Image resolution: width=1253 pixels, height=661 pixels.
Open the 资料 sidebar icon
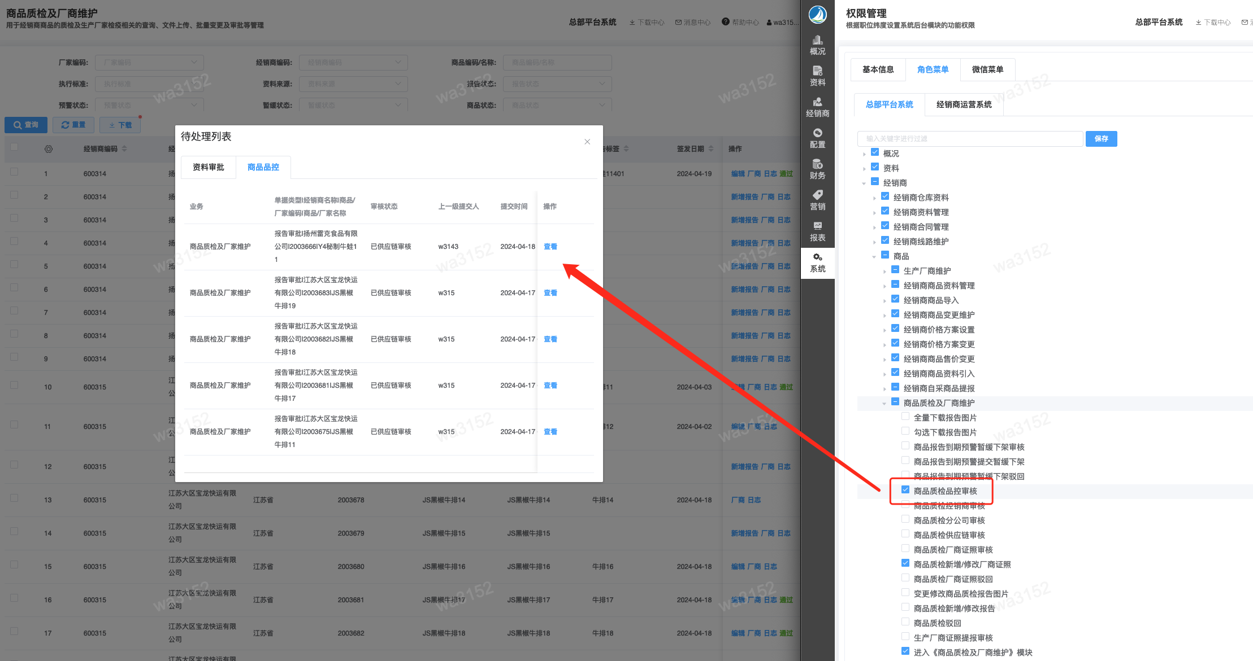(817, 76)
